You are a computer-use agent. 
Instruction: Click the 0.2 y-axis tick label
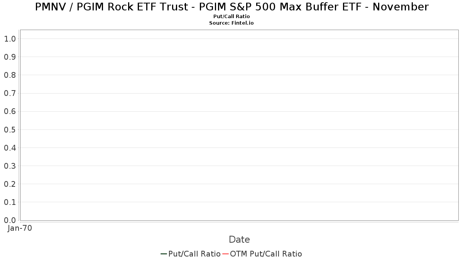point(10,184)
